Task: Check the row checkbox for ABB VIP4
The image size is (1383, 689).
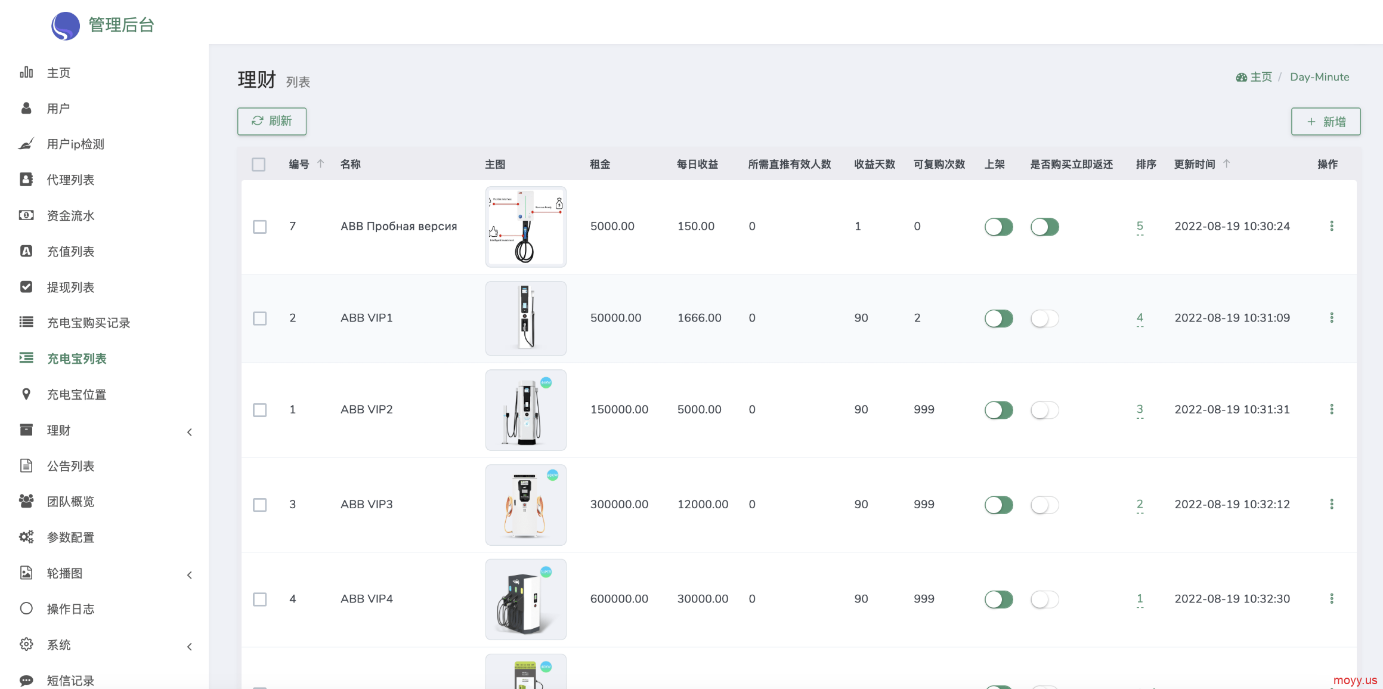Action: pyautogui.click(x=259, y=599)
